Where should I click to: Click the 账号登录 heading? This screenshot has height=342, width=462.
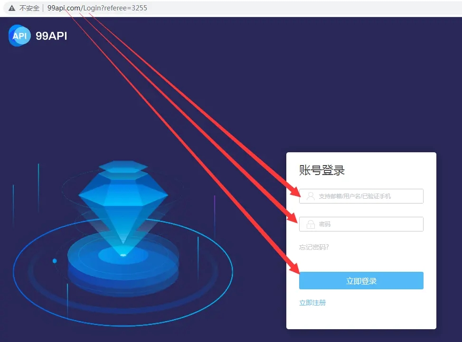(x=322, y=170)
